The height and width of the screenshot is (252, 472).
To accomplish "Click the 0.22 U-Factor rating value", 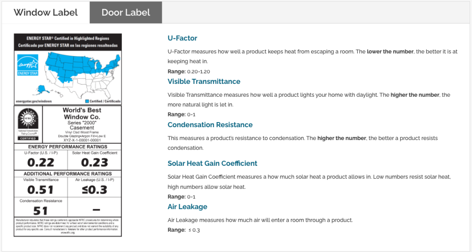I will coord(41,162).
